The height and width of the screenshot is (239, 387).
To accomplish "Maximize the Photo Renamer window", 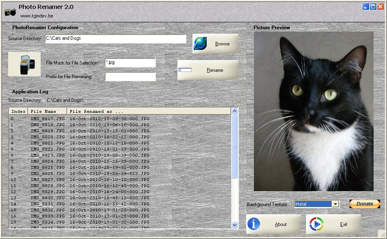I will coord(373,6).
